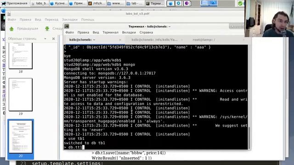
Task: Click the PDF viewer window icon
Action: click(9, 14)
